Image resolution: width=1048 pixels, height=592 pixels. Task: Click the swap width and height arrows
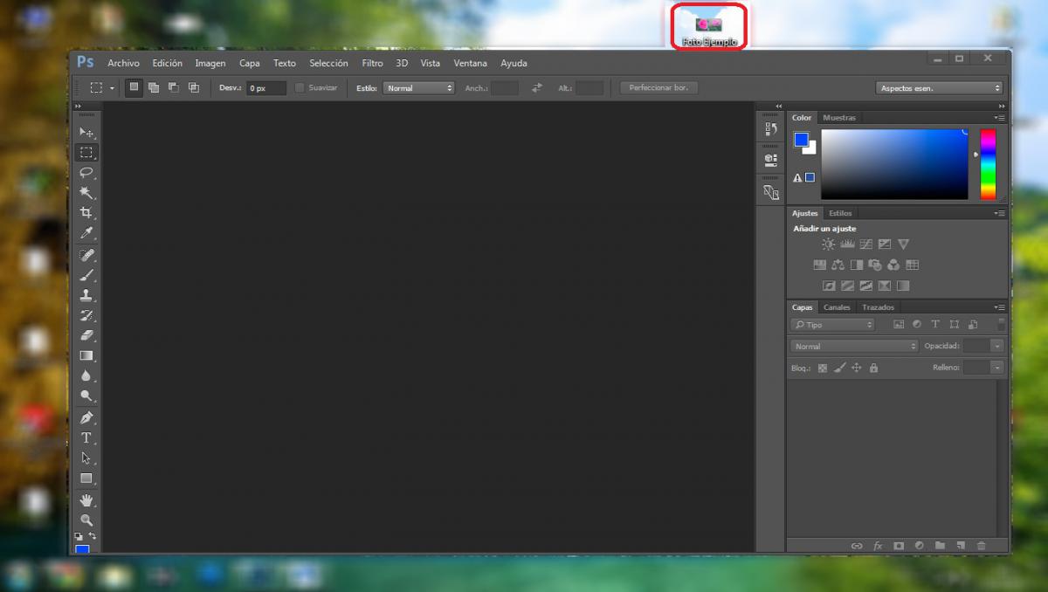click(536, 87)
